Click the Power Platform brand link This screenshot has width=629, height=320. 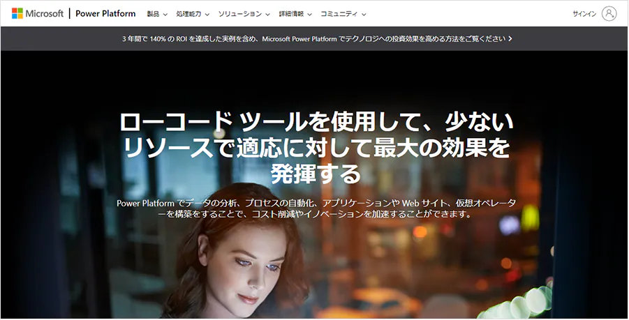click(x=105, y=14)
